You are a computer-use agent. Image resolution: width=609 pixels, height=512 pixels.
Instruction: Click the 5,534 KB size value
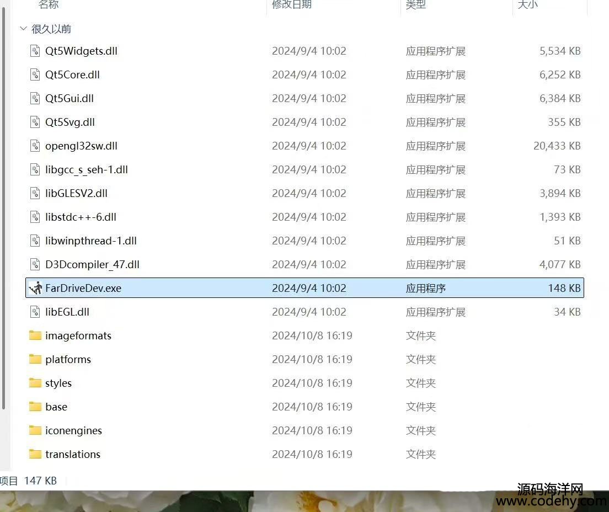[560, 51]
